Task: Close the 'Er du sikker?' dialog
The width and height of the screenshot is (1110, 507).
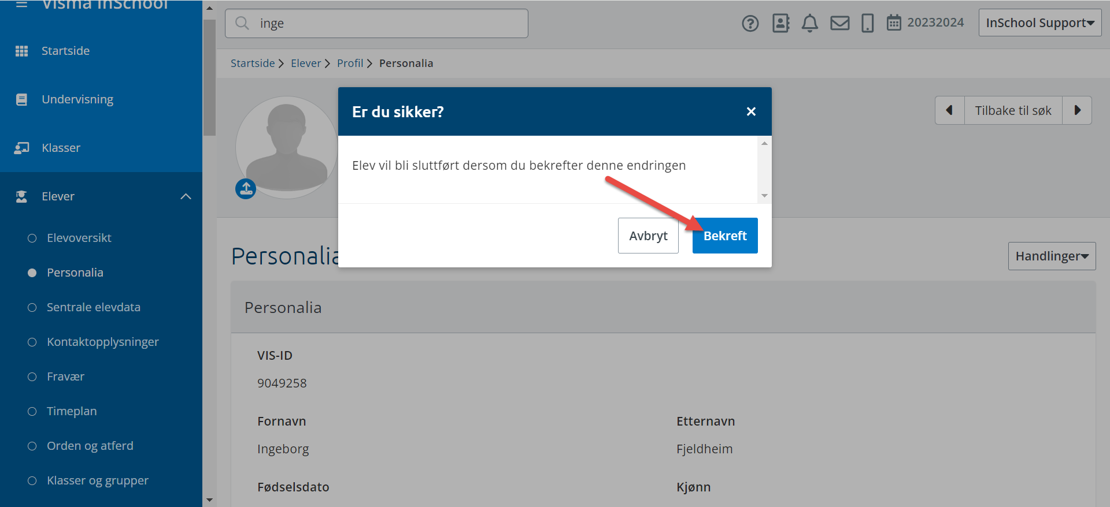Action: tap(751, 111)
